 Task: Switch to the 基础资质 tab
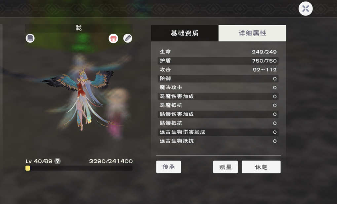click(185, 33)
